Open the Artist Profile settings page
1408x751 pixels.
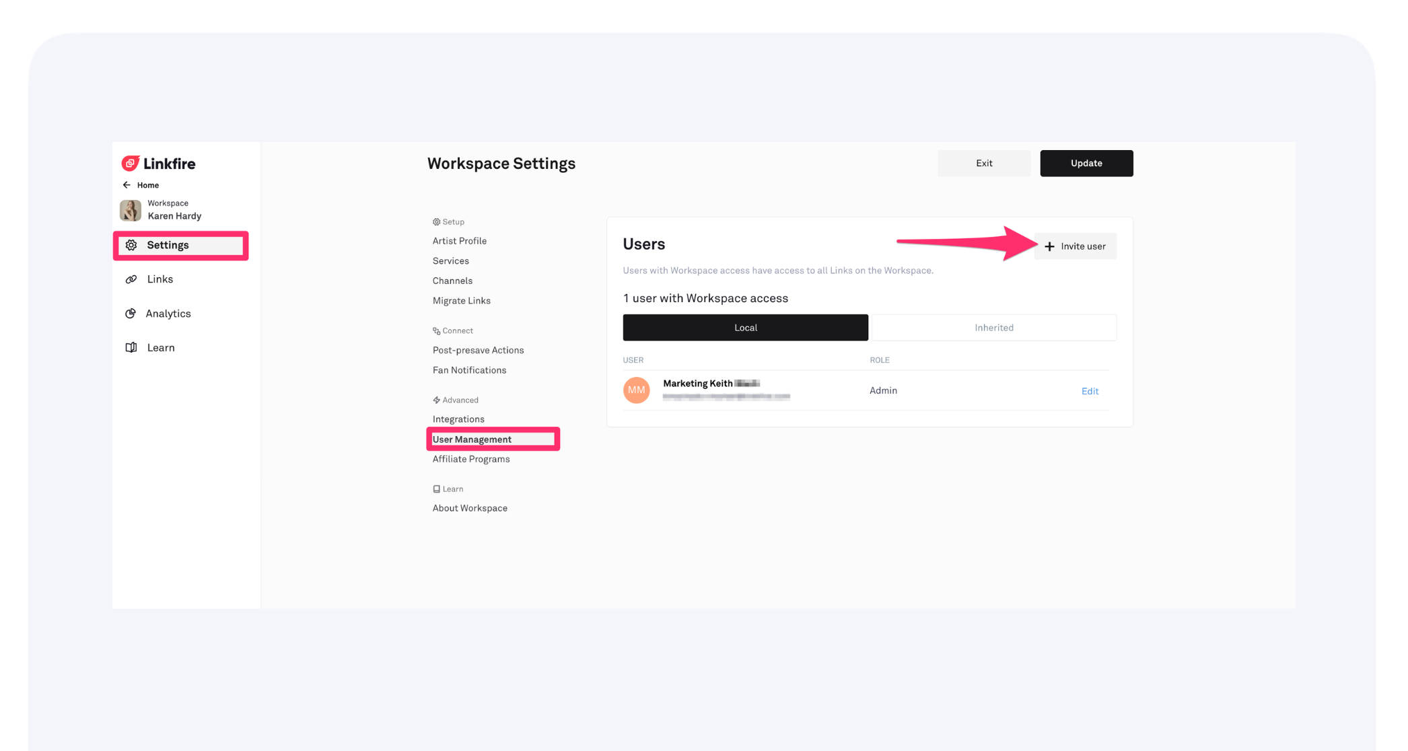pyautogui.click(x=459, y=241)
